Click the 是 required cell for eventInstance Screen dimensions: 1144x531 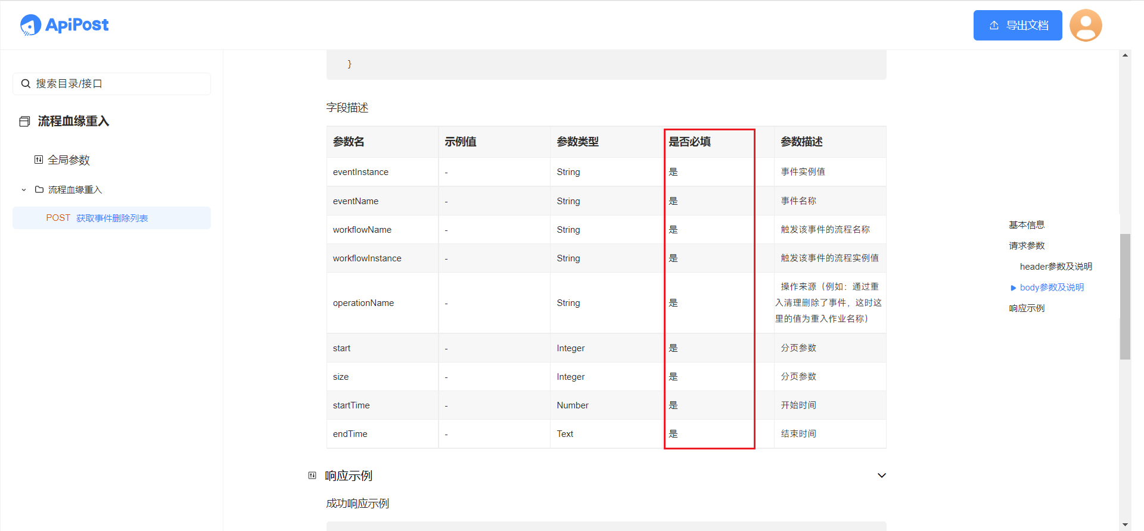pyautogui.click(x=718, y=172)
